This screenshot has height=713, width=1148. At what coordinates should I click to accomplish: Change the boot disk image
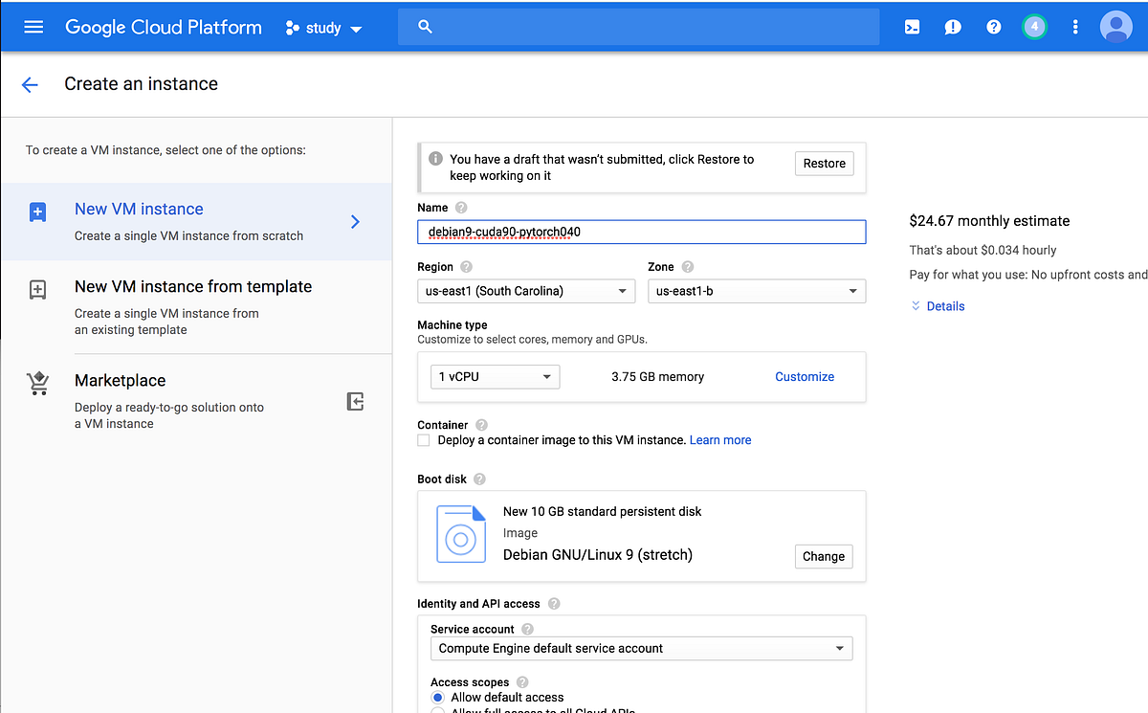823,556
